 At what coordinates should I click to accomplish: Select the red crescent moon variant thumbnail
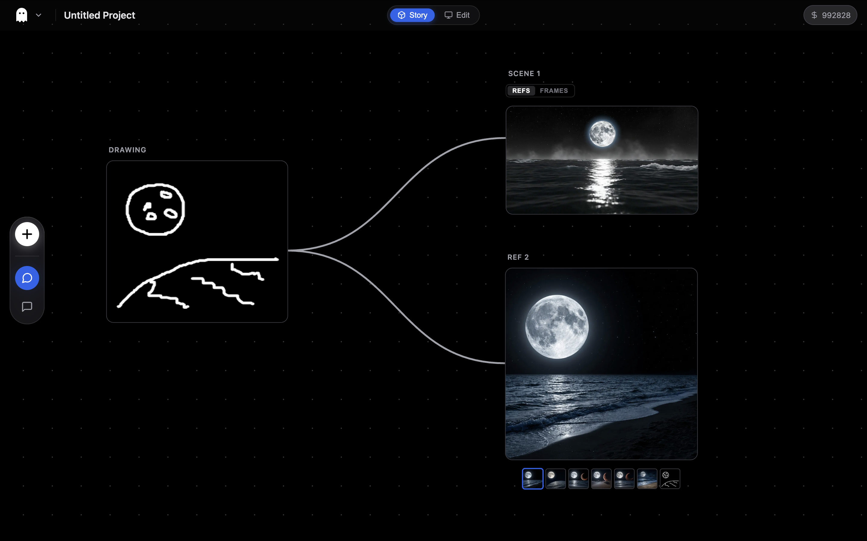click(579, 478)
